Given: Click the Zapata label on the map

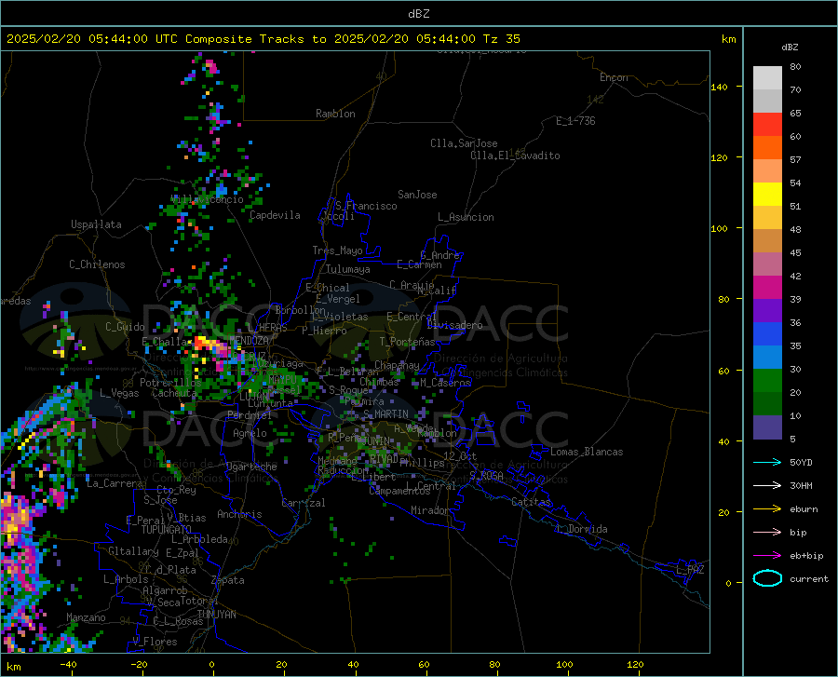Looking at the screenshot, I should coord(227,580).
